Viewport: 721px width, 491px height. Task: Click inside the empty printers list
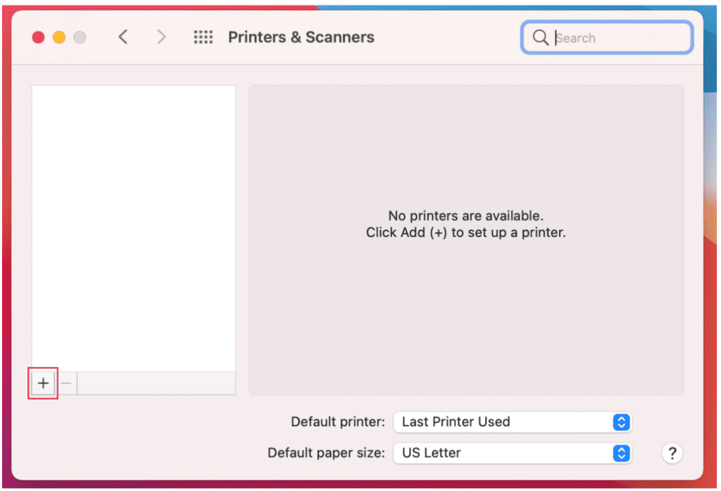coord(133,229)
